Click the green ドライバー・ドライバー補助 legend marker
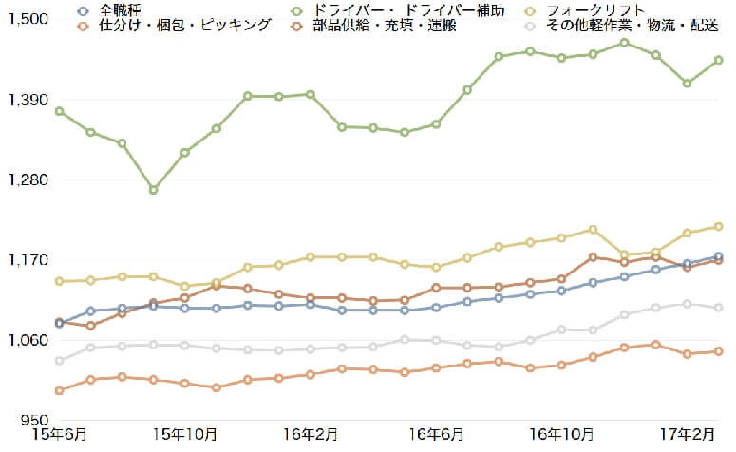The height and width of the screenshot is (452, 736). 299,10
